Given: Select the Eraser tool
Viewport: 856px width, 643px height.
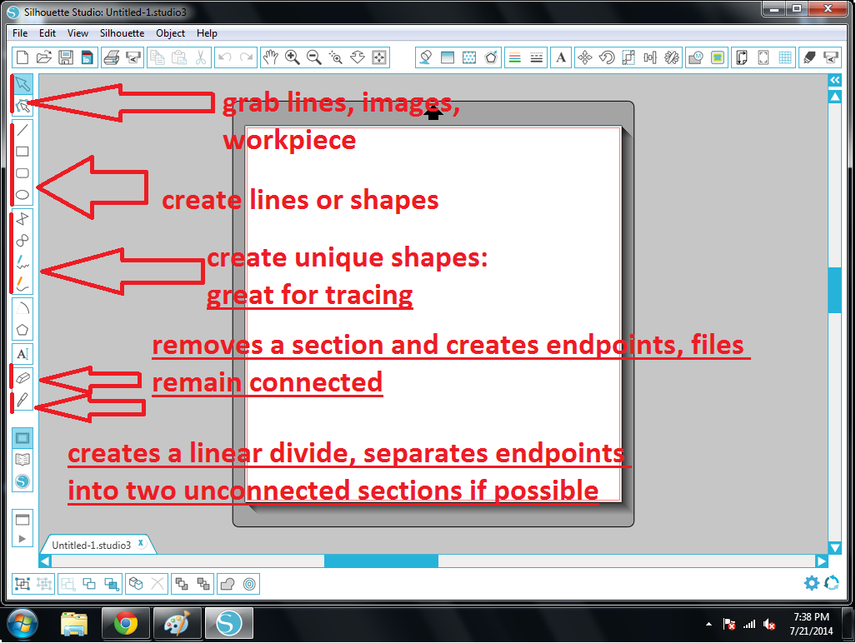Looking at the screenshot, I should [23, 377].
